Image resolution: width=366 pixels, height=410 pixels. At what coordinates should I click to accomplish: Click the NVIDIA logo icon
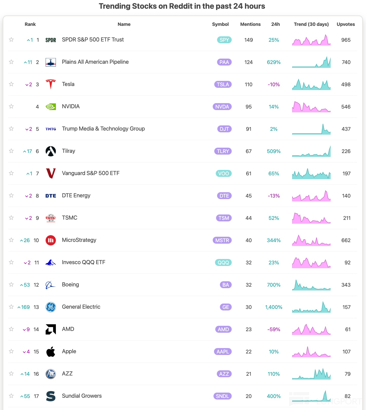pos(51,106)
